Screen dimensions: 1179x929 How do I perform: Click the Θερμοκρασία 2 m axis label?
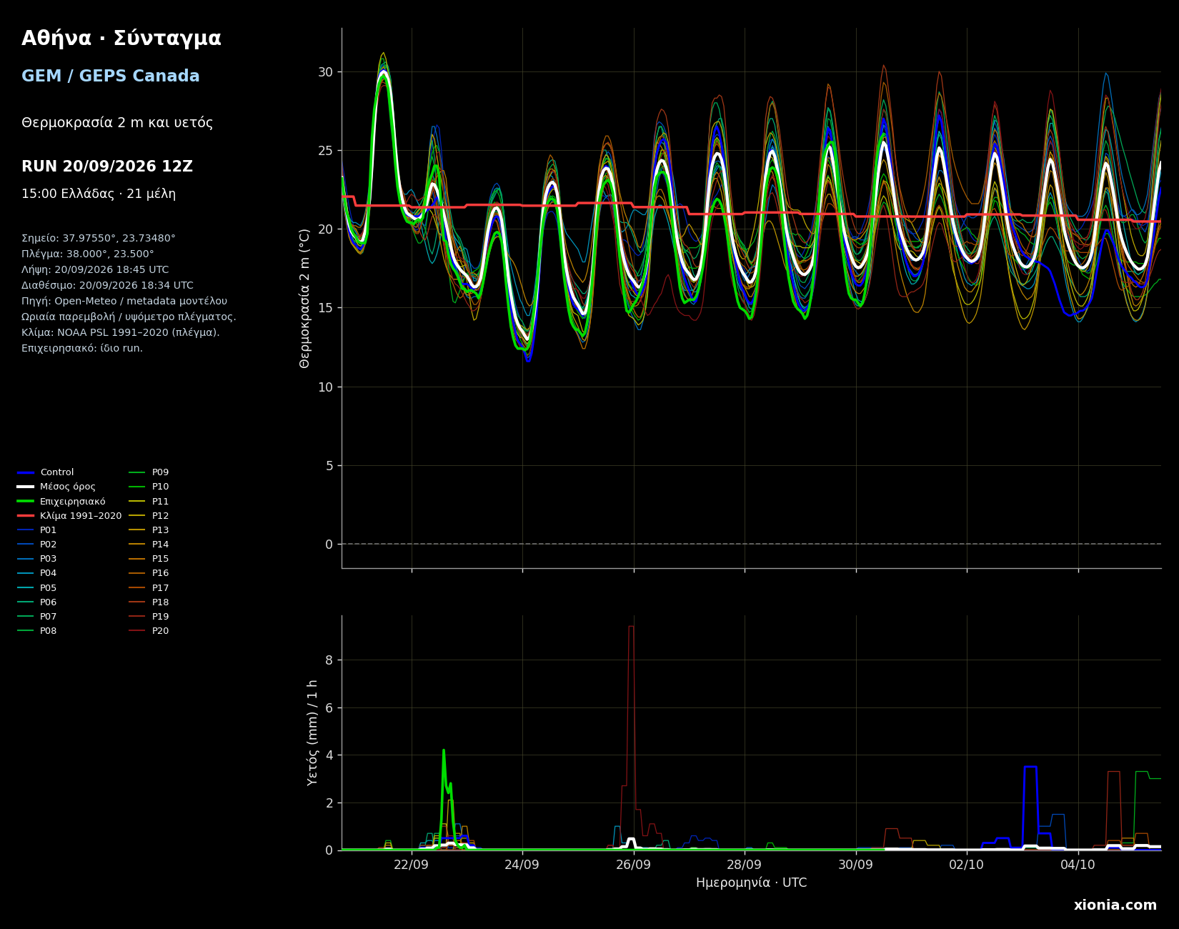click(x=305, y=298)
